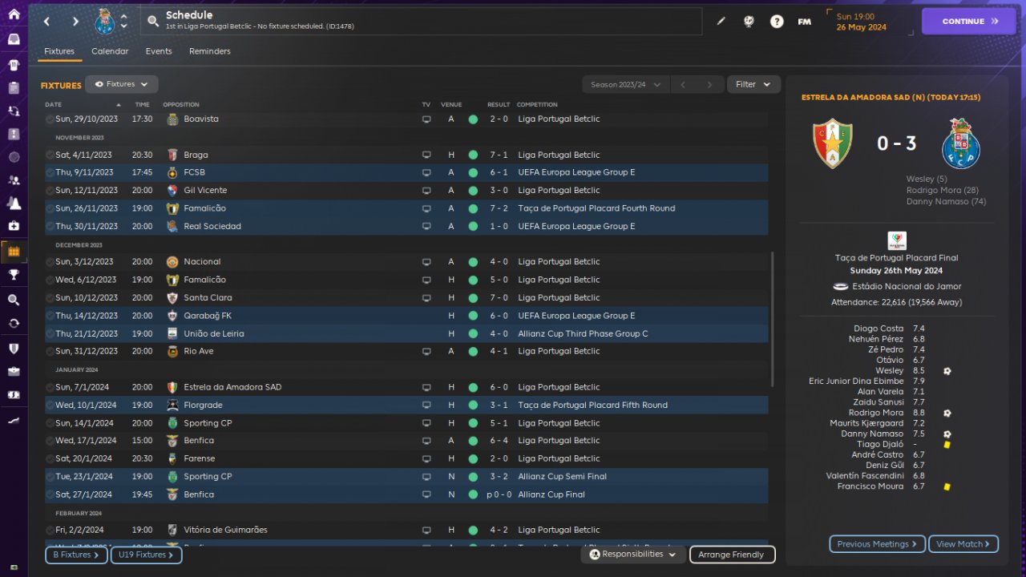1026x577 pixels.
Task: Click the globe icon in top bar
Action: tap(749, 22)
